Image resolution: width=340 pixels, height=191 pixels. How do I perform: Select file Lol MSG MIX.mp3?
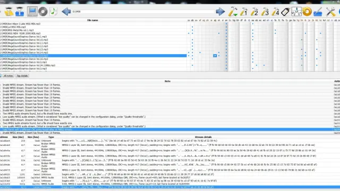click(x=93, y=27)
